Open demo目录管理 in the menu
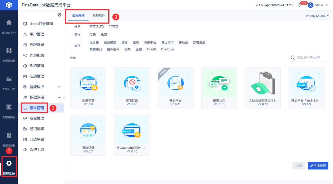This screenshot has height=184, width=333. 41,24
